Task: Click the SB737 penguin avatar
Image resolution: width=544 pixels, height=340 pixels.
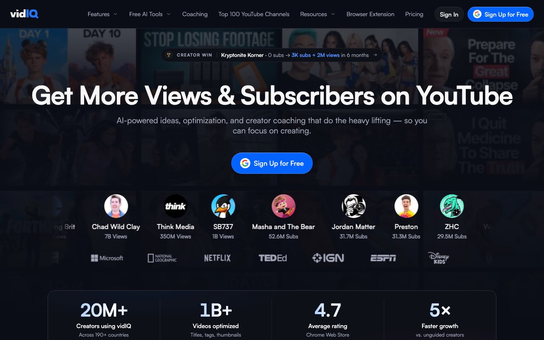Action: coord(223,206)
